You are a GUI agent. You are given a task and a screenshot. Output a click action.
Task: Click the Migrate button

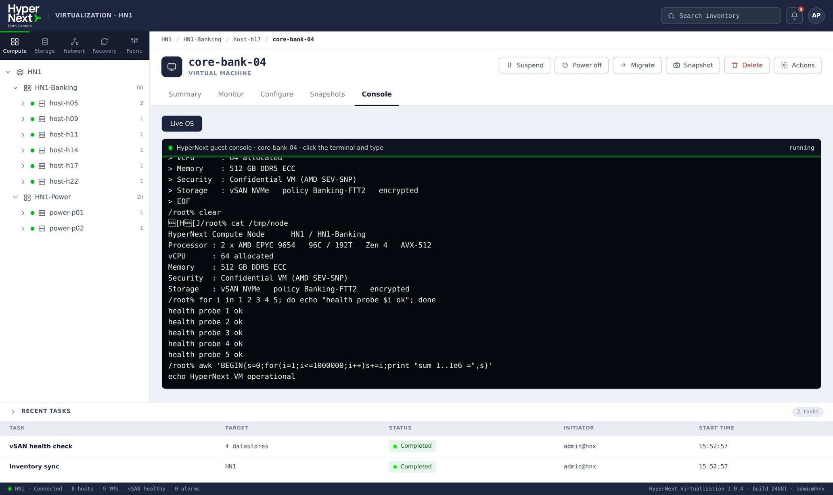(x=637, y=65)
